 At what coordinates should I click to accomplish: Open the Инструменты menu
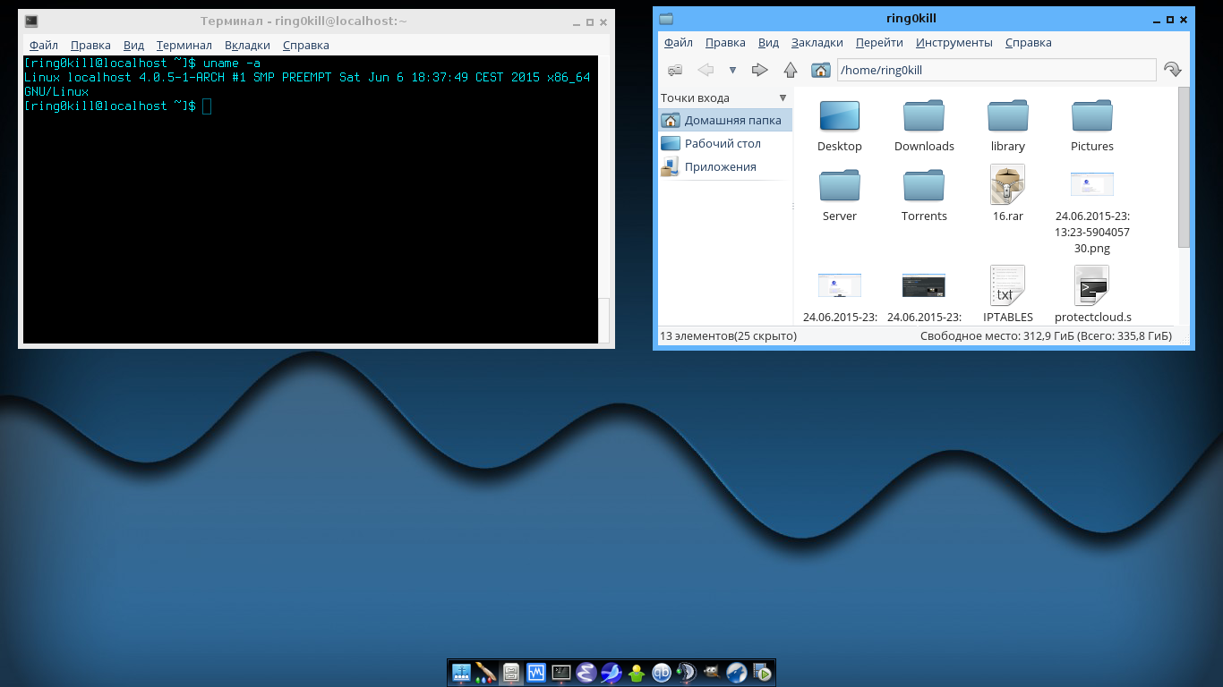click(954, 42)
